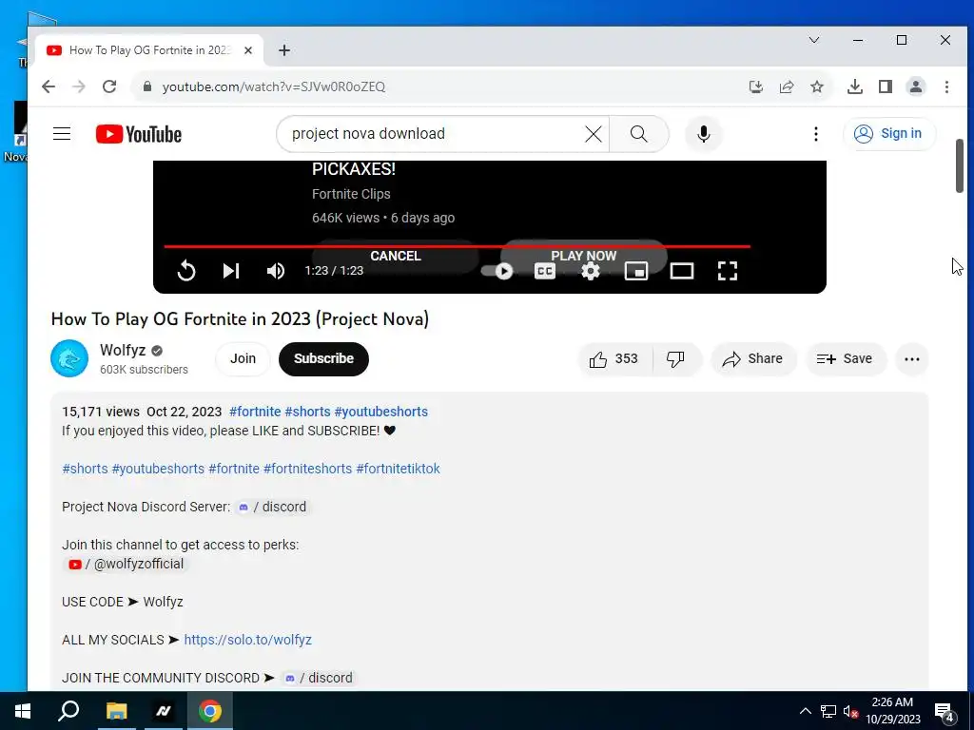Share this page icon in address bar
The image size is (974, 730).
787,86
